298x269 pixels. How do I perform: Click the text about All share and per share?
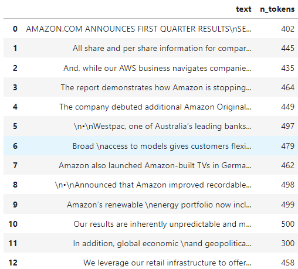[x=162, y=48]
